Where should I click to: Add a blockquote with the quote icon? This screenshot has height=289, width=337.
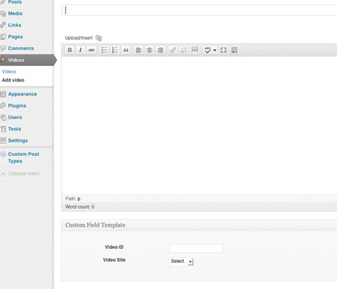click(126, 50)
